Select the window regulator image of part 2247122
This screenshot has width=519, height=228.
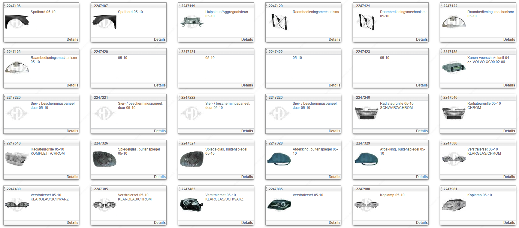point(454,22)
